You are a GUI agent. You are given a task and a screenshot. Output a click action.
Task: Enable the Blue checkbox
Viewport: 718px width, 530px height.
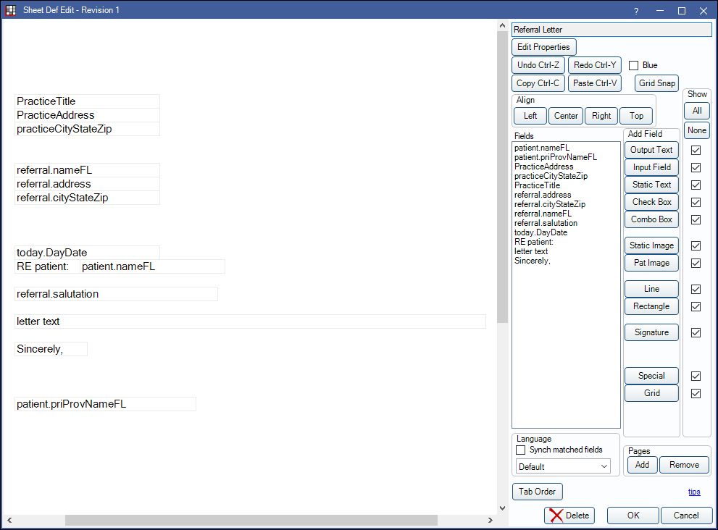click(x=634, y=65)
